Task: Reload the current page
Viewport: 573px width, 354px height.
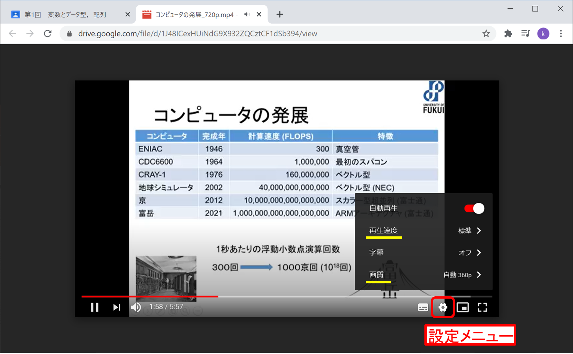Action: pos(47,34)
